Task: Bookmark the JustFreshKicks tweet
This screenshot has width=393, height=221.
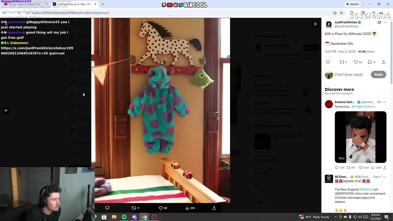Action: pyautogui.click(x=372, y=62)
